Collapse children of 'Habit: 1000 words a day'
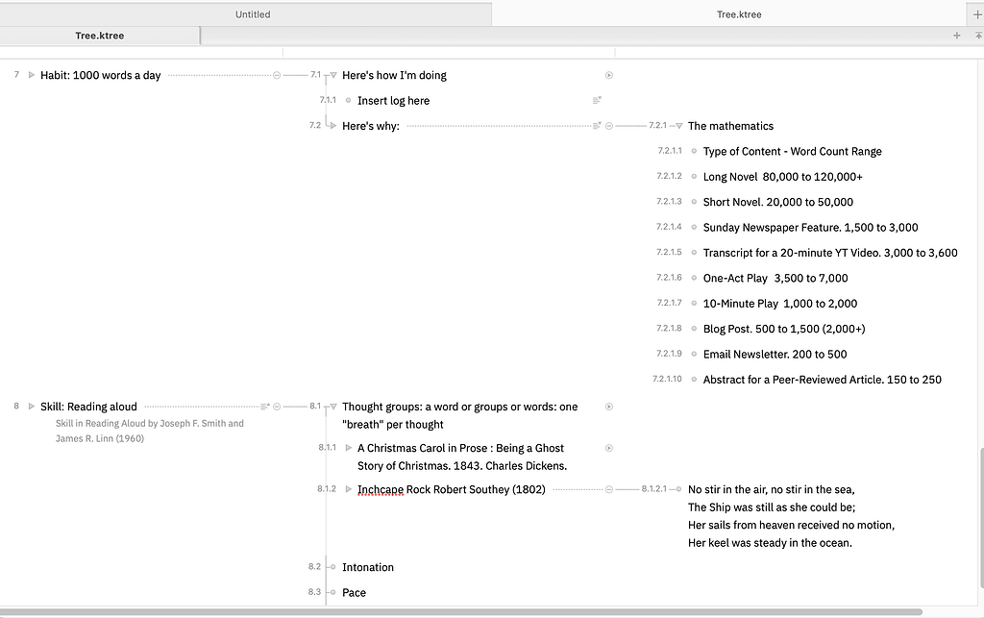984x618 pixels. pos(276,74)
